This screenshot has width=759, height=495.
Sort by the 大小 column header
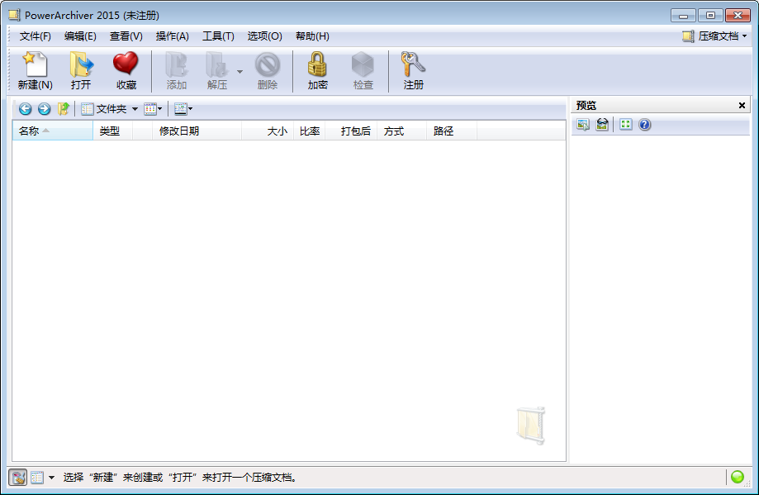pyautogui.click(x=268, y=131)
